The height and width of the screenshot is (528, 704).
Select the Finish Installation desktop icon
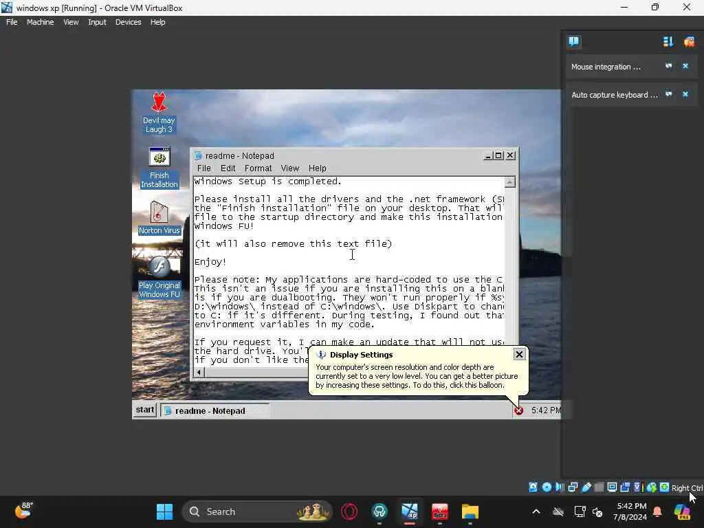coord(159,168)
